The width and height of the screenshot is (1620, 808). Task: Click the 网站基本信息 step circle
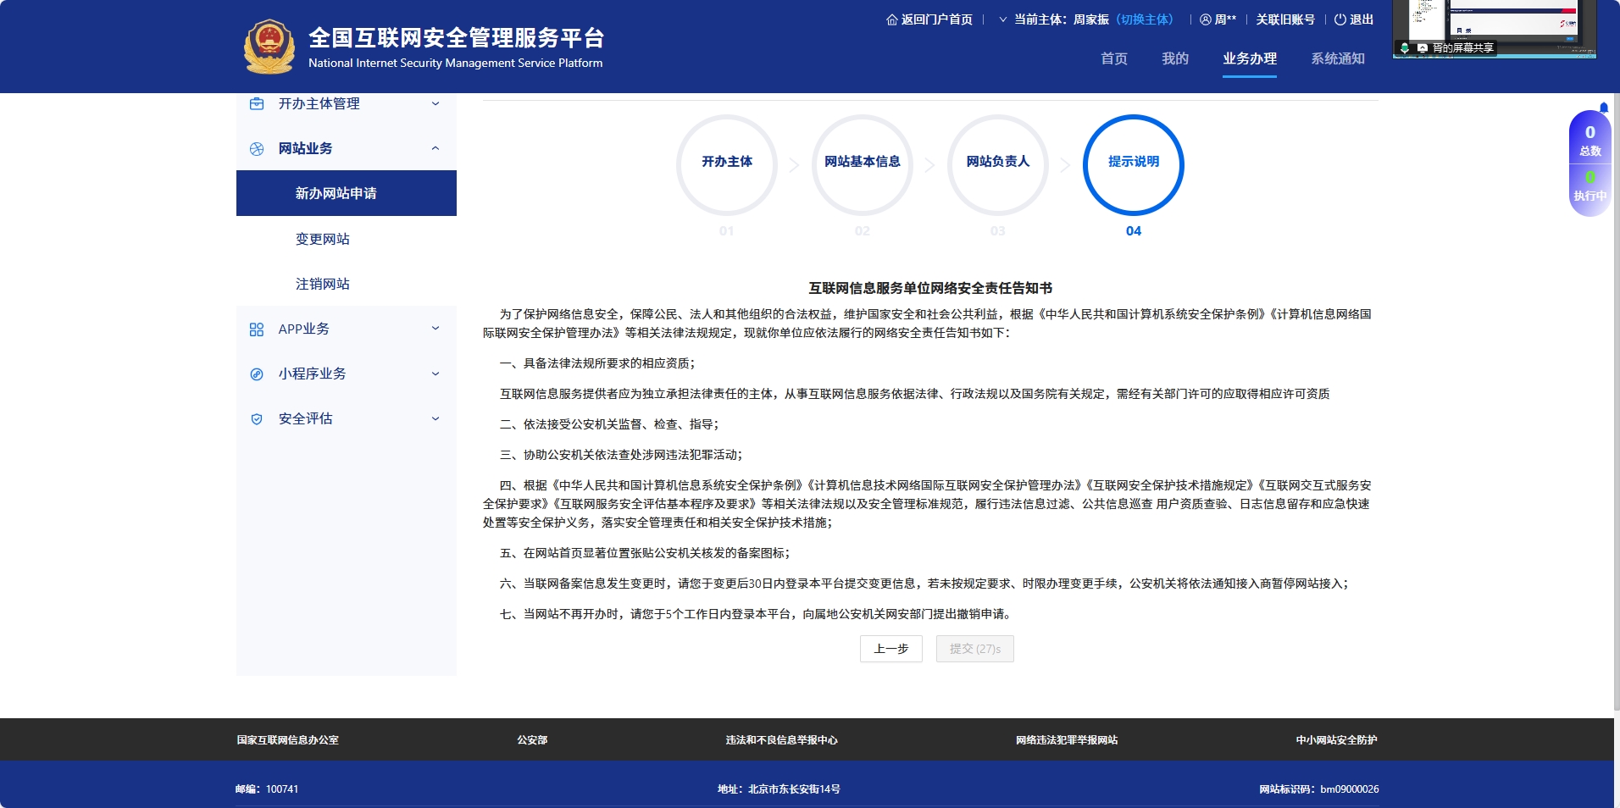tap(862, 163)
